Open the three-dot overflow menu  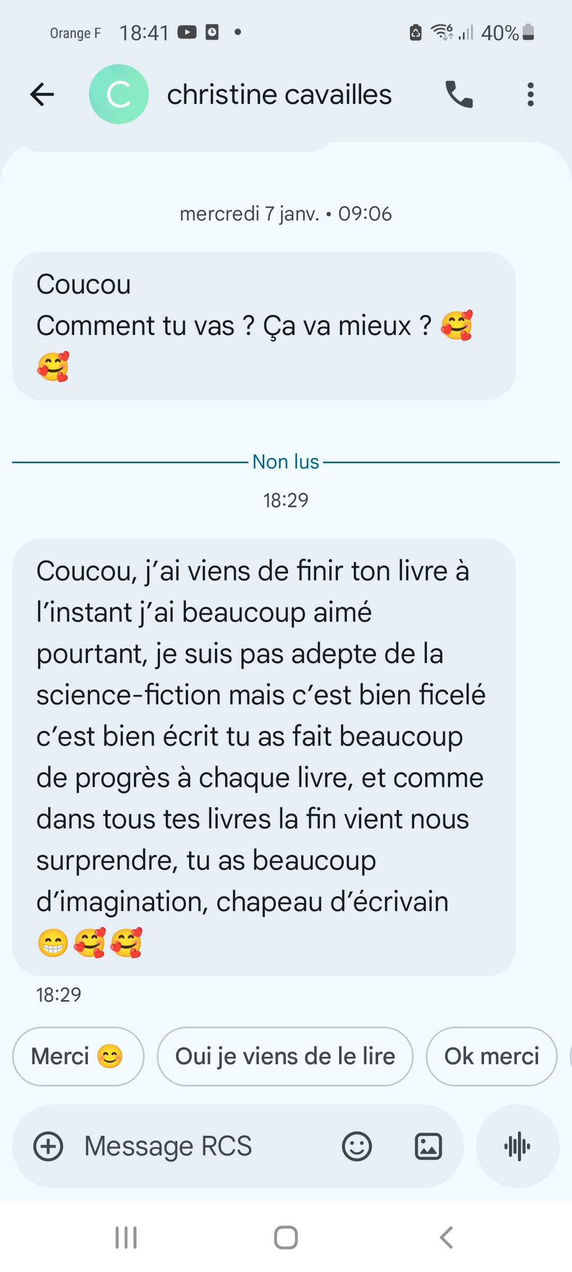click(x=531, y=95)
